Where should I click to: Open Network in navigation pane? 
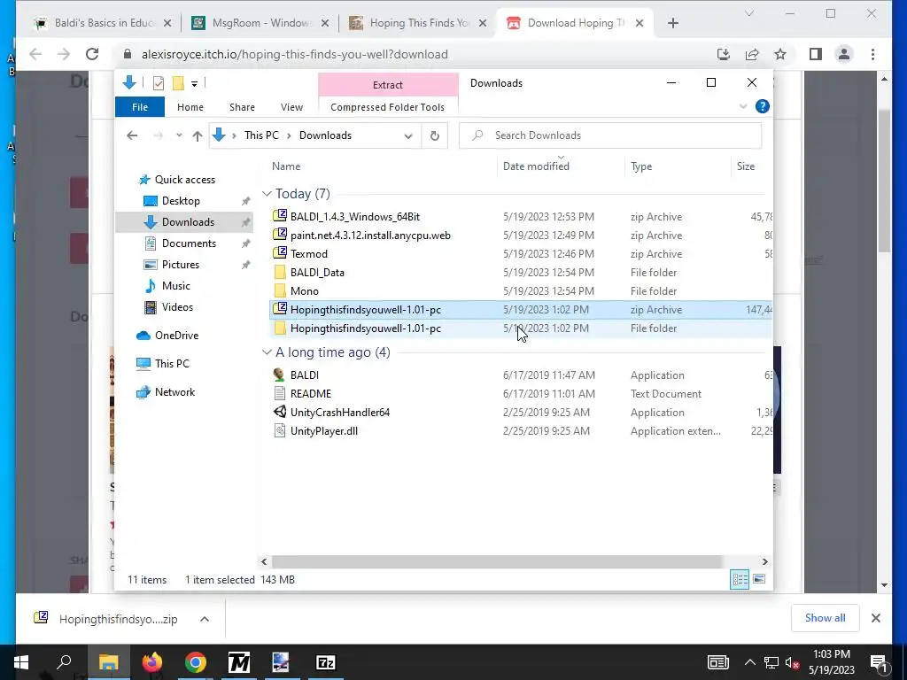[x=174, y=392]
